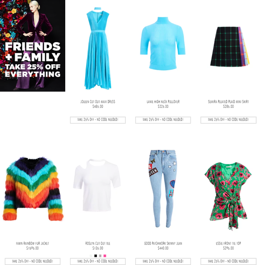Choose the white color swatch for Roslyn tee

click(91, 256)
